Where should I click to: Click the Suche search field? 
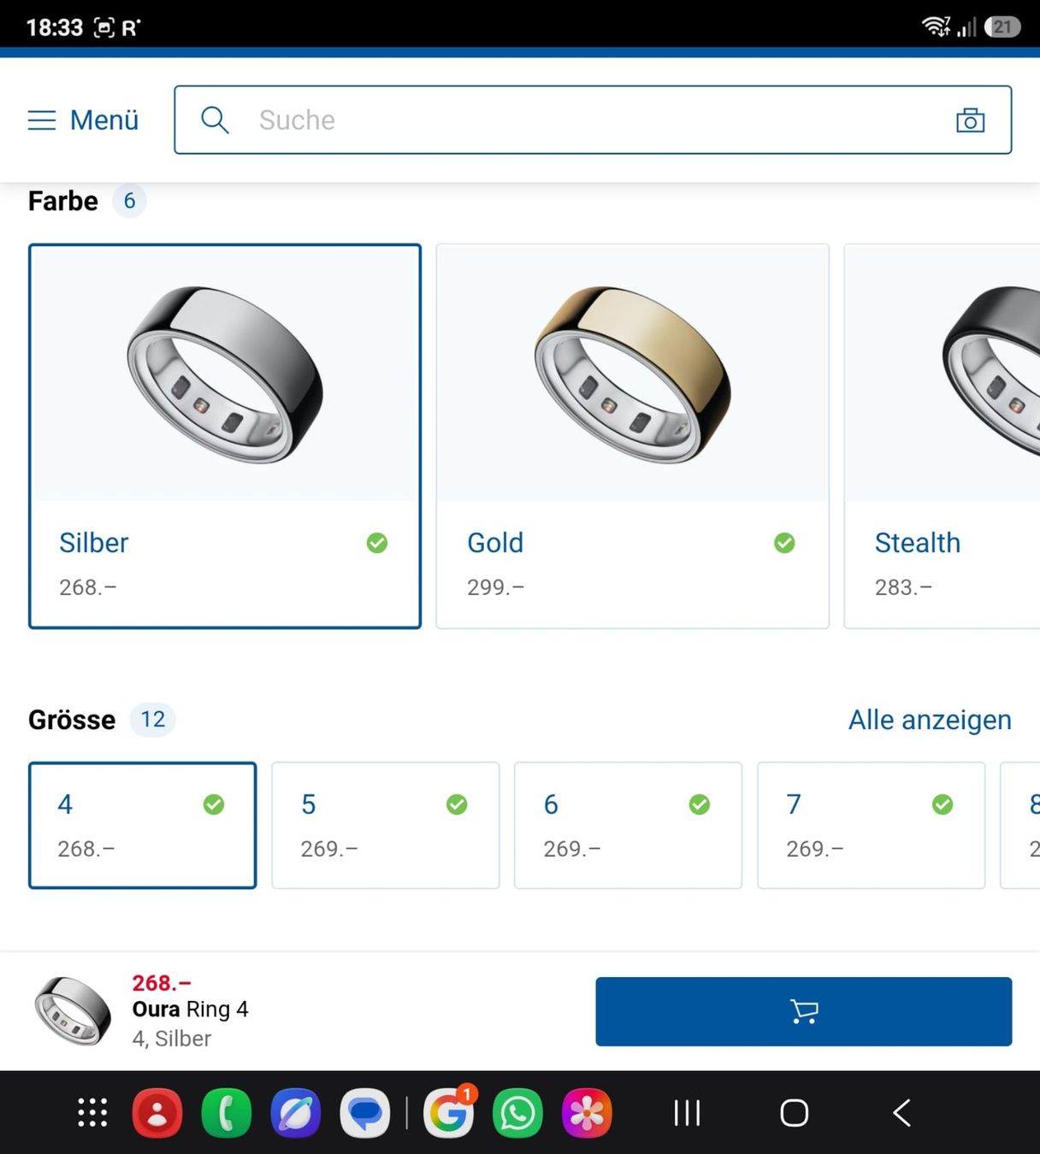pos(593,120)
